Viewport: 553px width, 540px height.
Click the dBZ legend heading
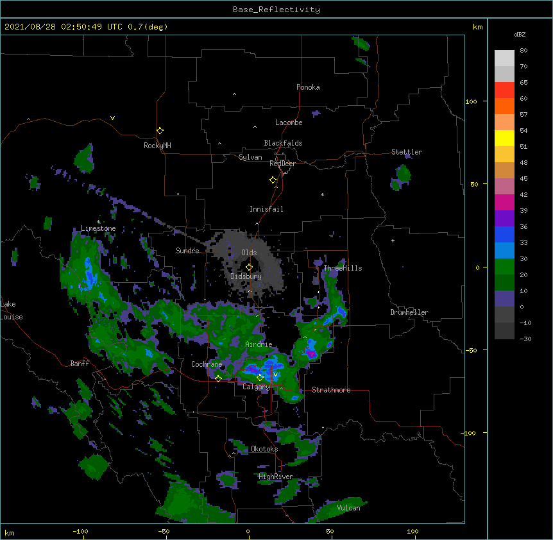[x=520, y=34]
